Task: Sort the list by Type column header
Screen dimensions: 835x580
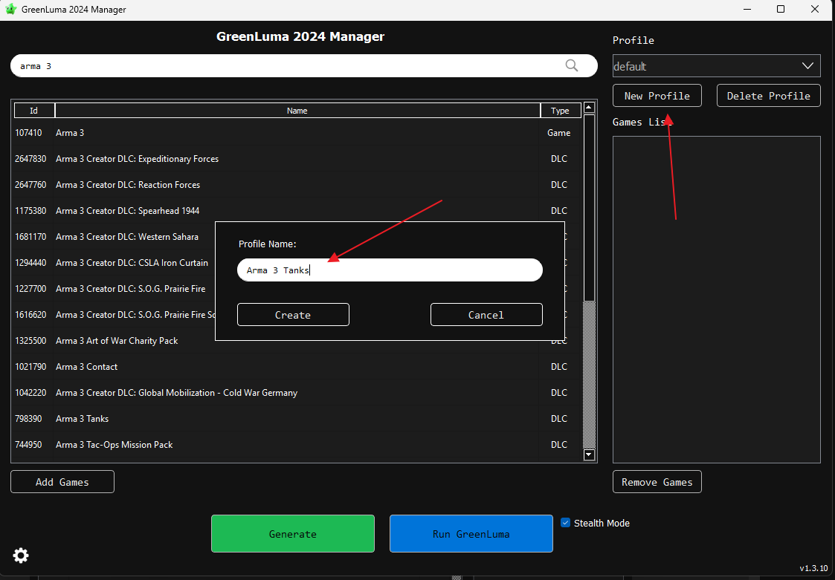Action: coord(559,111)
